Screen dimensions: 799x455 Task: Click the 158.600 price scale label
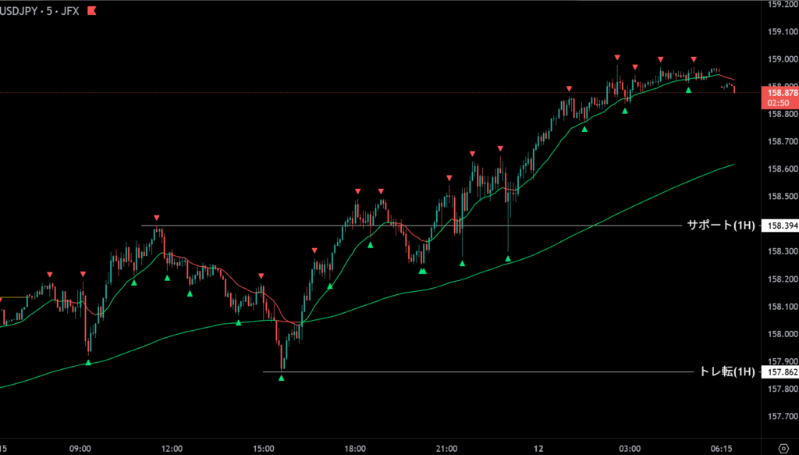(782, 169)
